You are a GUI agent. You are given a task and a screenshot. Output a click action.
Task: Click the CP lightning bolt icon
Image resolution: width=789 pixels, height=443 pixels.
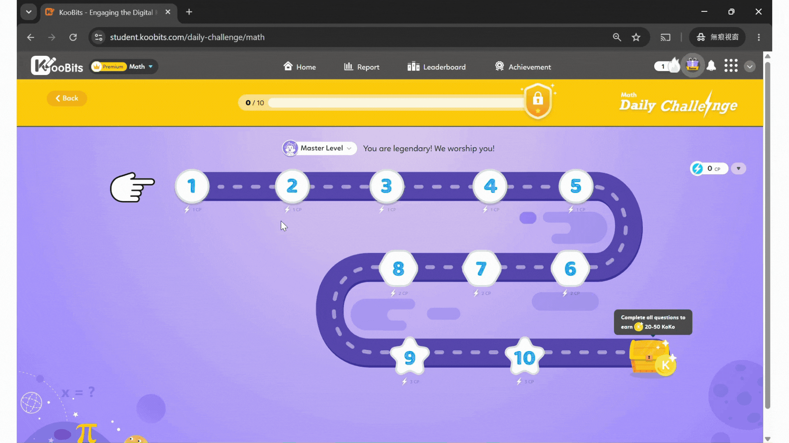click(x=697, y=169)
